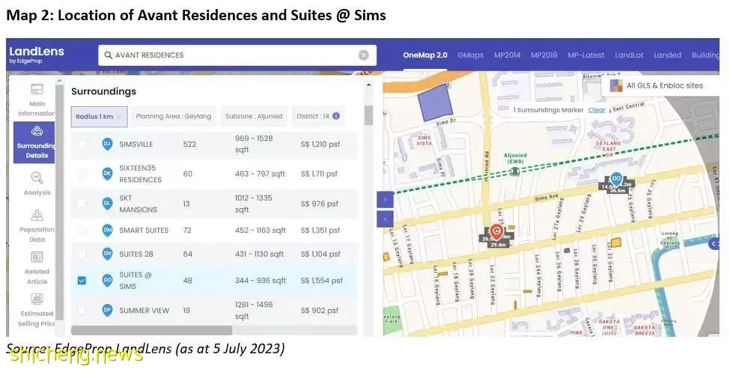
Task: Click the DP marker icon beside SUMMER VIEW
Action: click(x=107, y=311)
